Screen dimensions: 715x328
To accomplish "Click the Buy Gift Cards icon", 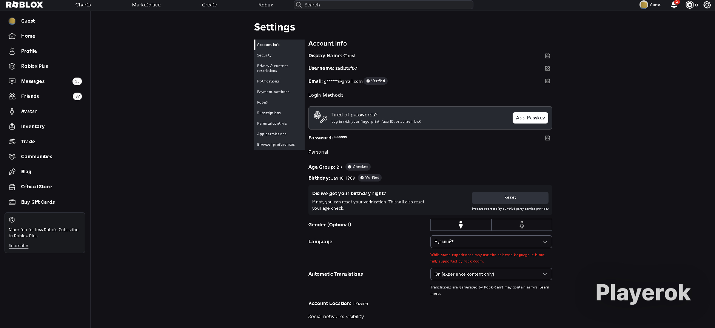I will 12,202.
